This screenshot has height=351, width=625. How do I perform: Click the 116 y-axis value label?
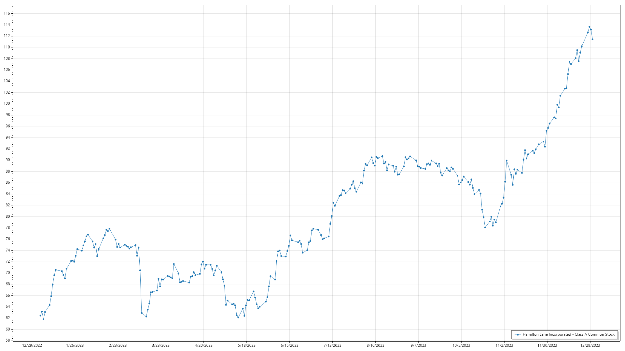7,13
